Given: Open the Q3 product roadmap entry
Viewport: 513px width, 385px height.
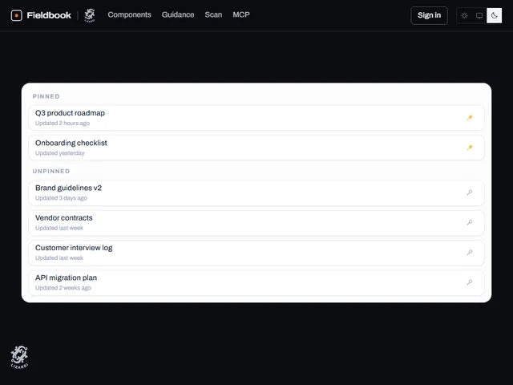Looking at the screenshot, I should pos(256,118).
